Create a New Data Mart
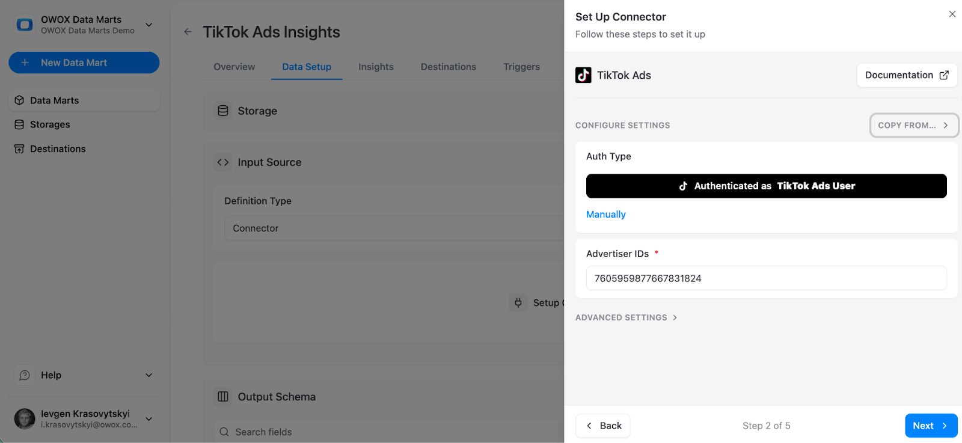Screen dimensions: 962x443 (x=84, y=63)
